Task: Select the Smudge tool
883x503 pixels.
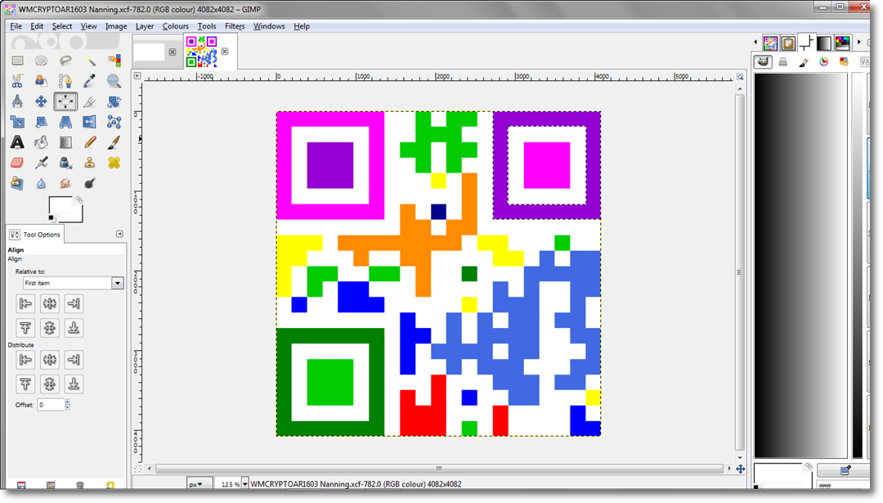Action: click(x=65, y=183)
